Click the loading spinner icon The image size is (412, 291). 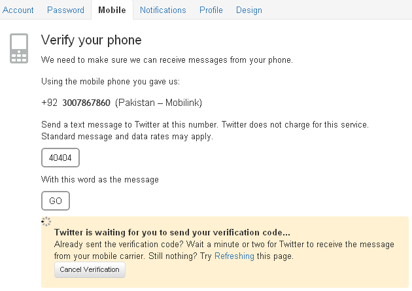point(46,222)
